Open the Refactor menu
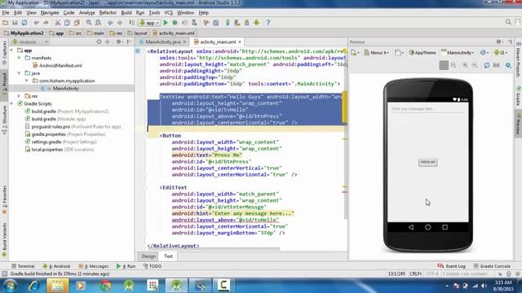Screen dimensions: 522x293 (x=108, y=13)
